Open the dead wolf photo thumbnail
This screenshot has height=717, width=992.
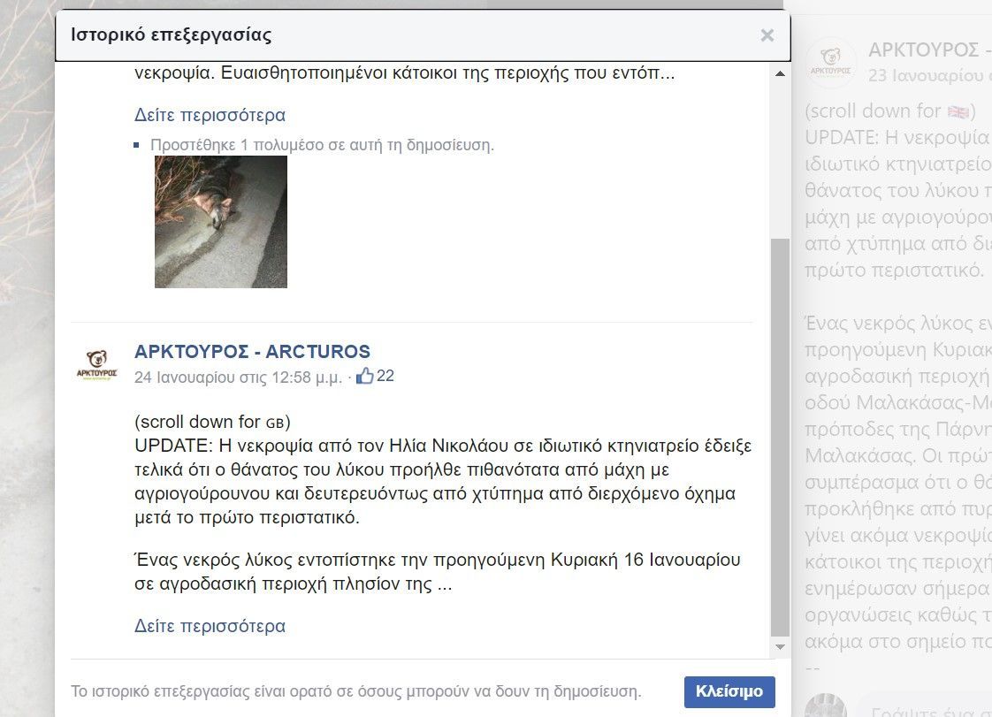pos(221,222)
